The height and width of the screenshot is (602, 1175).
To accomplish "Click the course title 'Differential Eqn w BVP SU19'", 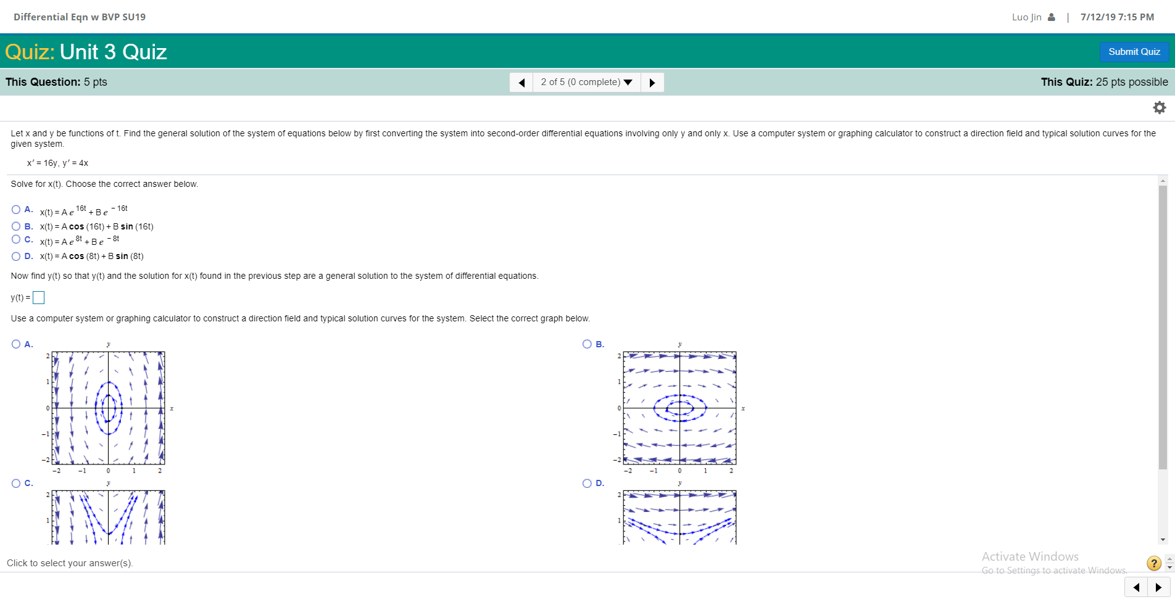I will point(80,17).
